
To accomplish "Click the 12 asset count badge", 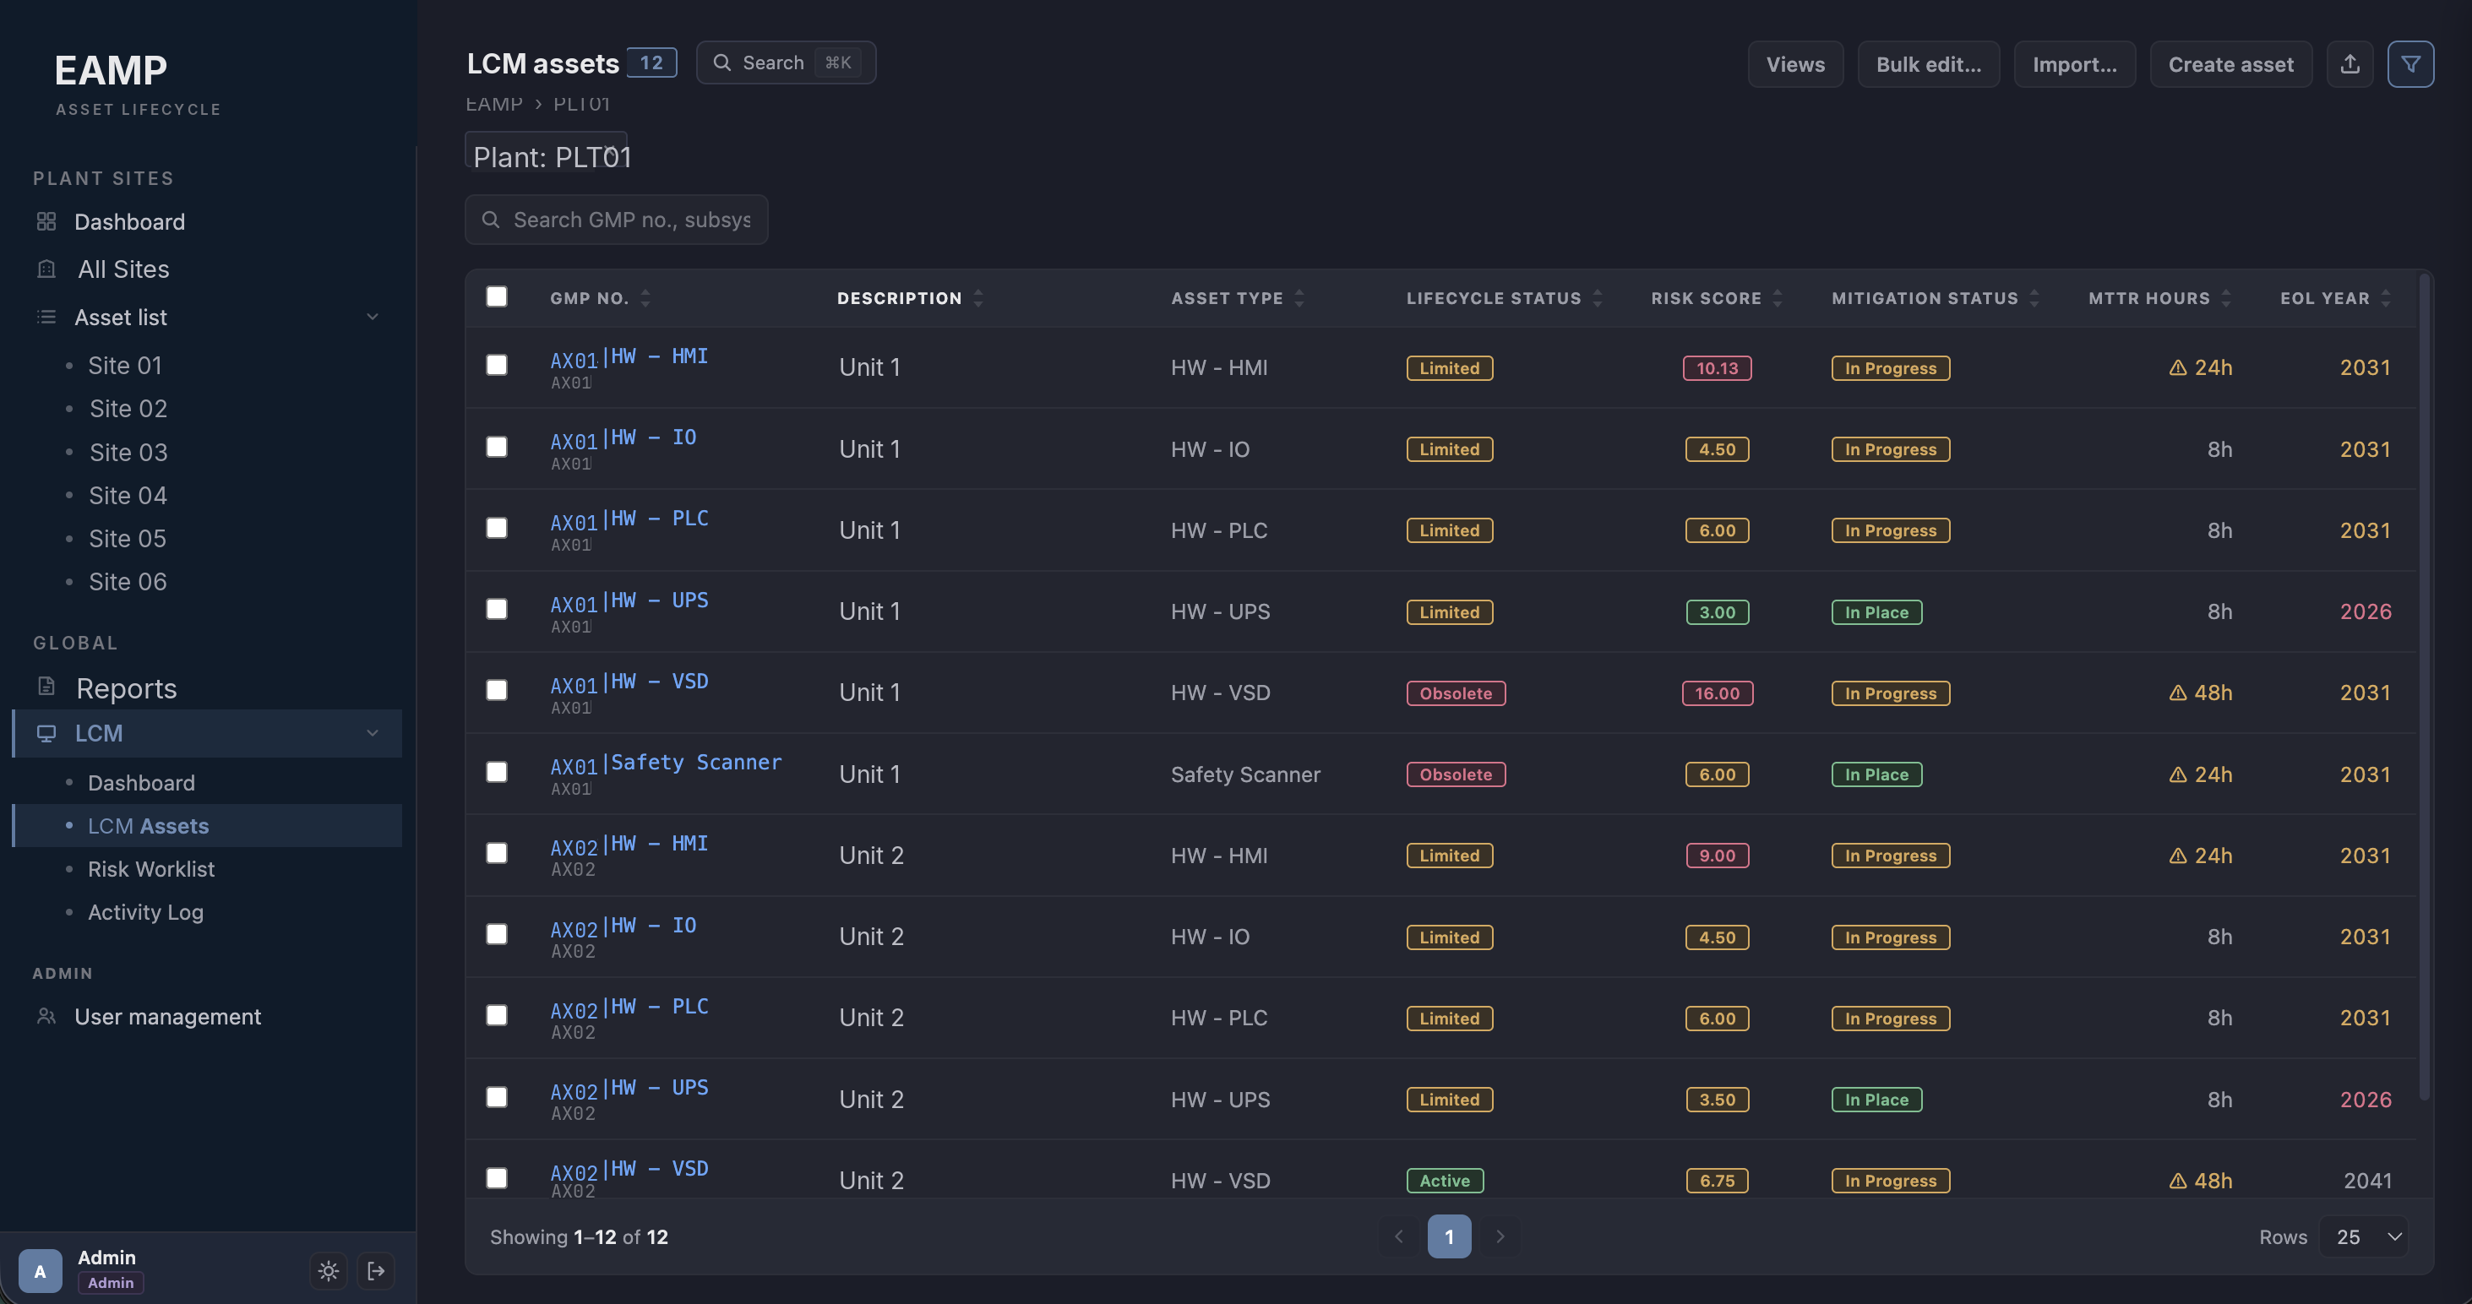I will 651,62.
